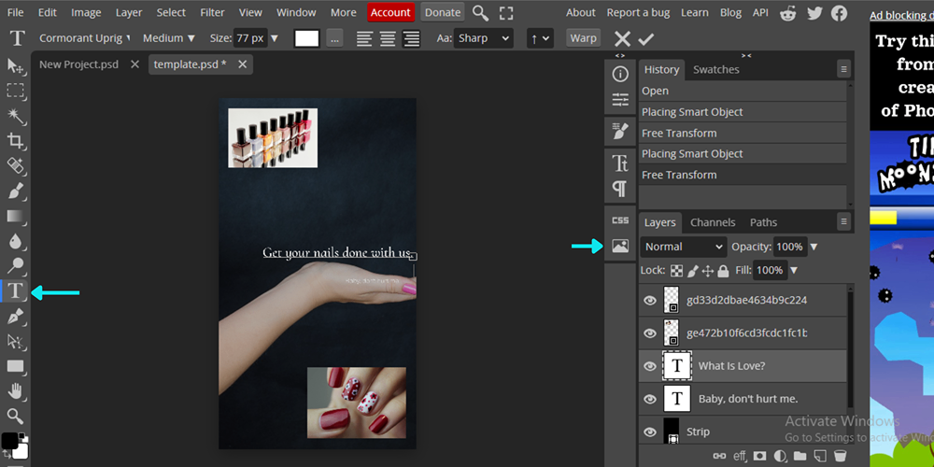Toggle fullscreen mode icon

(505, 12)
